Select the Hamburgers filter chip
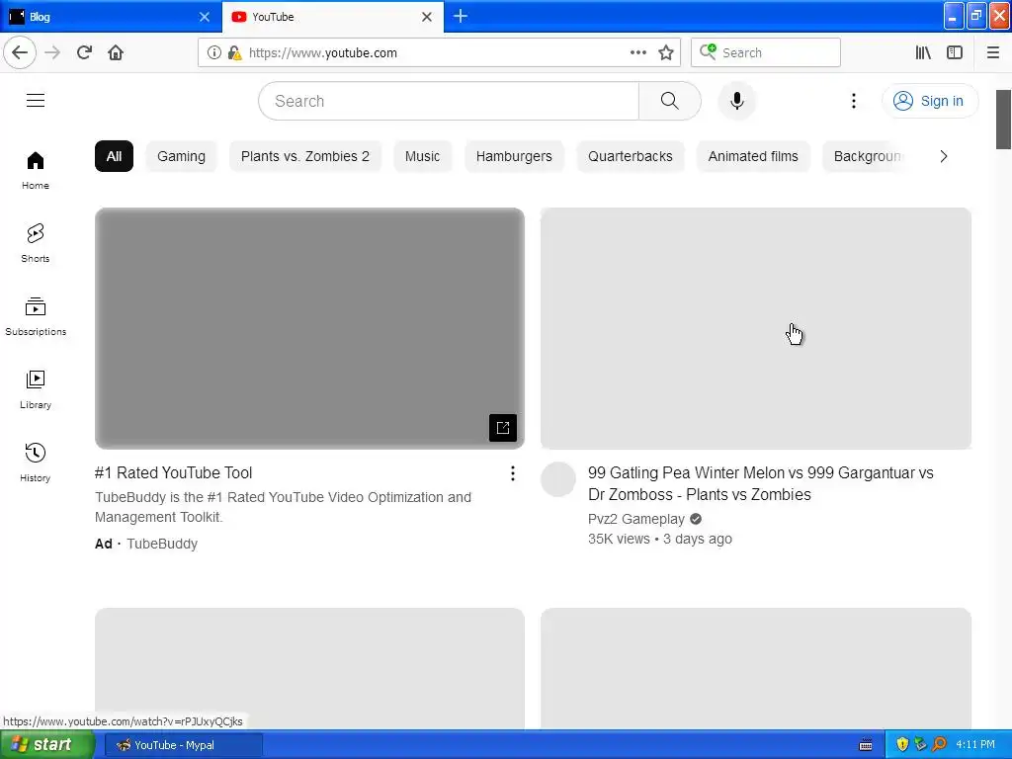 point(514,156)
